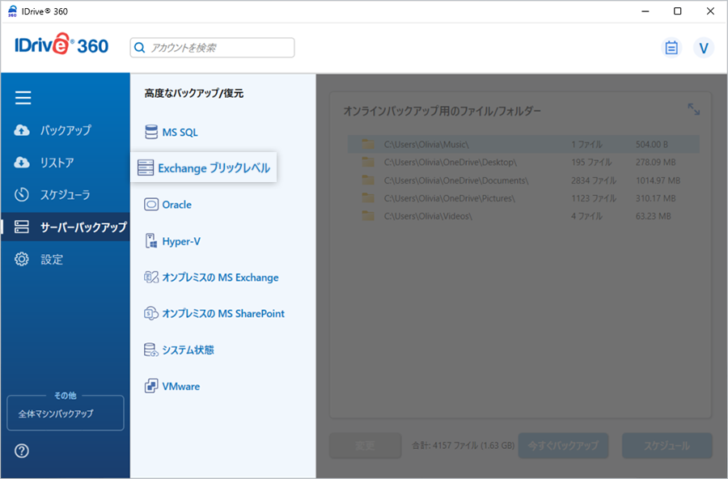The width and height of the screenshot is (728, 479).
Task: Click the hamburger menu icon in sidebar
Action: pos(23,98)
